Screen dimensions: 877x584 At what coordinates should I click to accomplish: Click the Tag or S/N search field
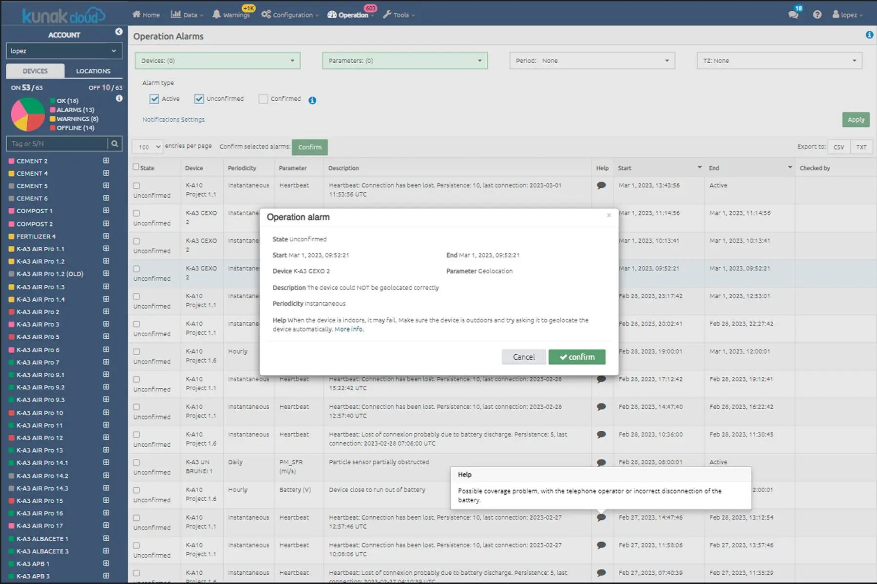[57, 144]
